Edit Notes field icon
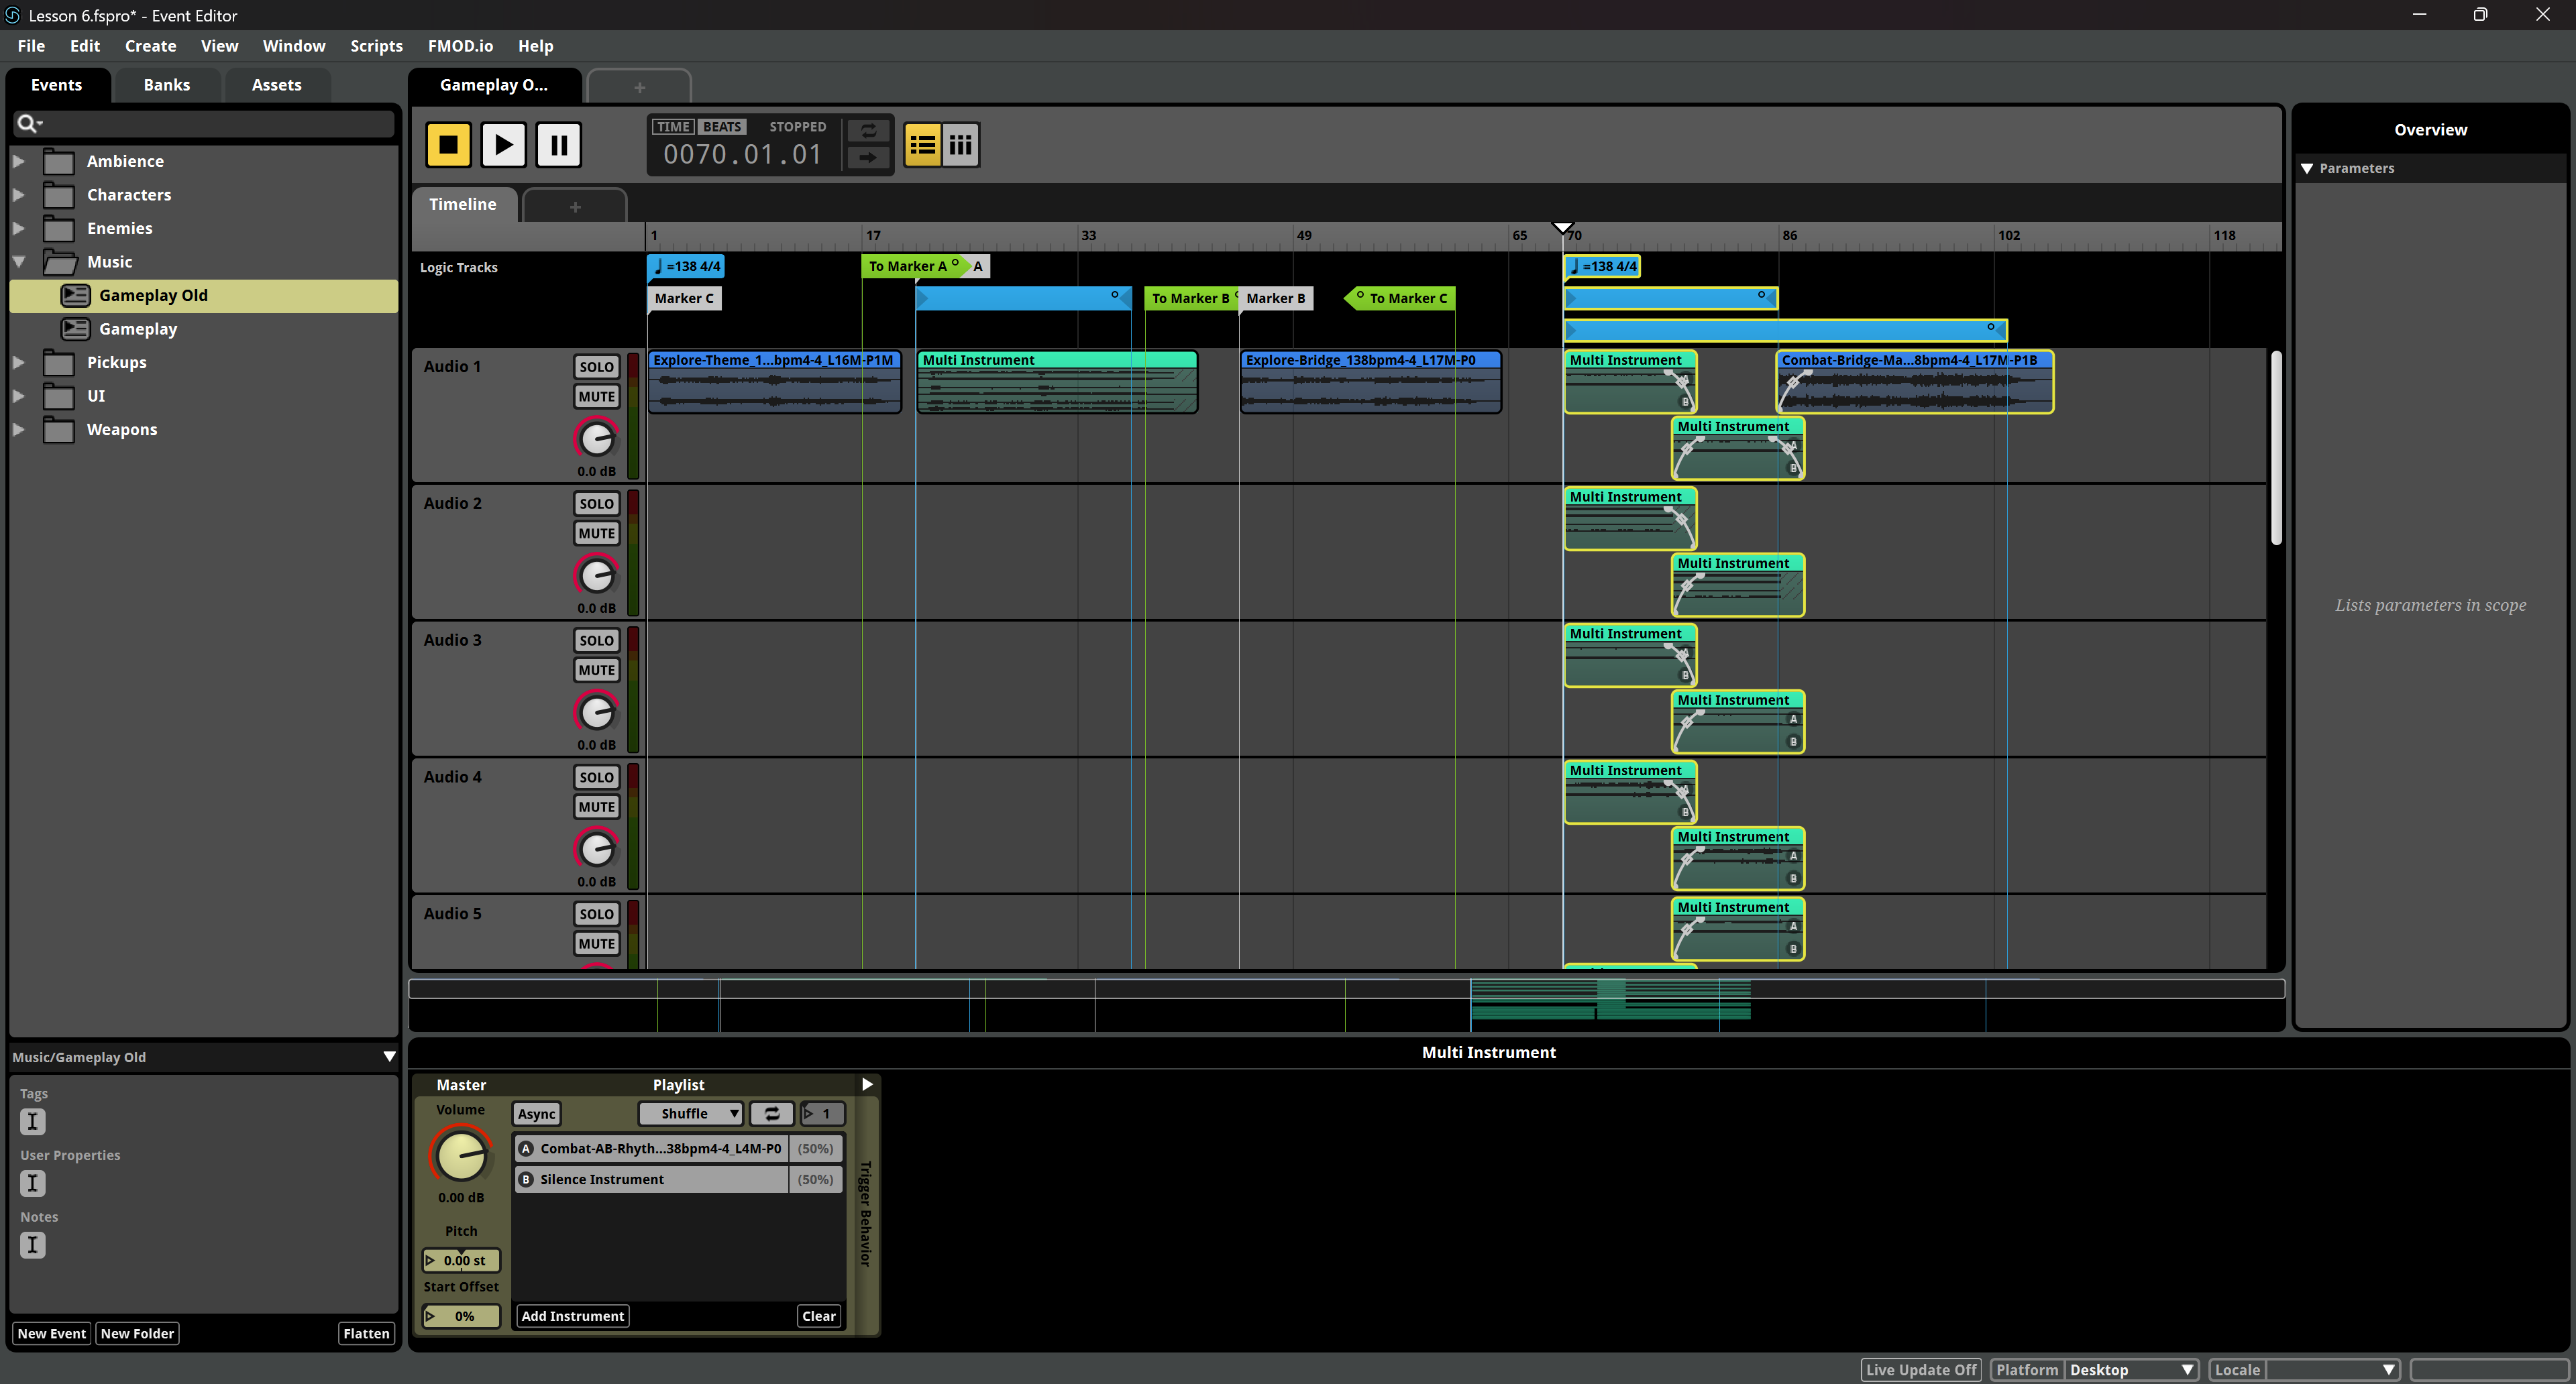The height and width of the screenshot is (1384, 2576). [x=33, y=1245]
